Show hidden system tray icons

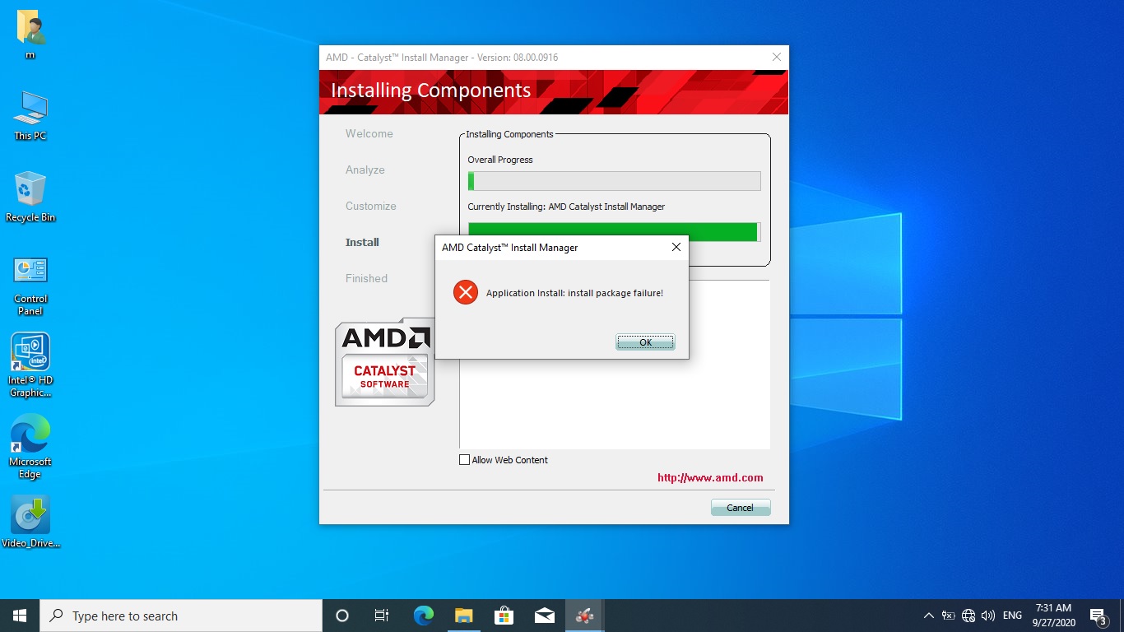tap(929, 616)
